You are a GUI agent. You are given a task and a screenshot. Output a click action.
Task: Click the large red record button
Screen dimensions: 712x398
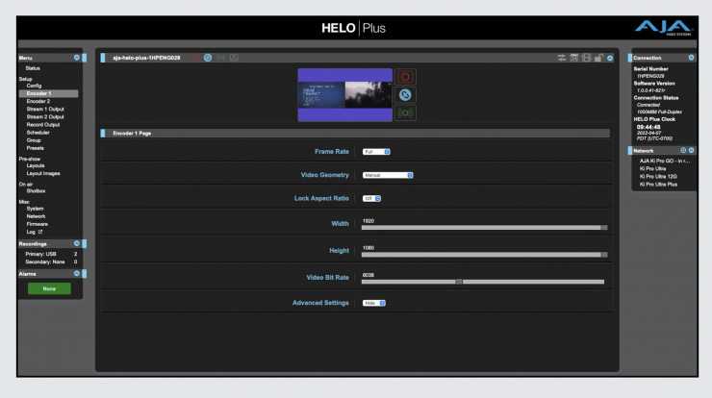pyautogui.click(x=407, y=77)
